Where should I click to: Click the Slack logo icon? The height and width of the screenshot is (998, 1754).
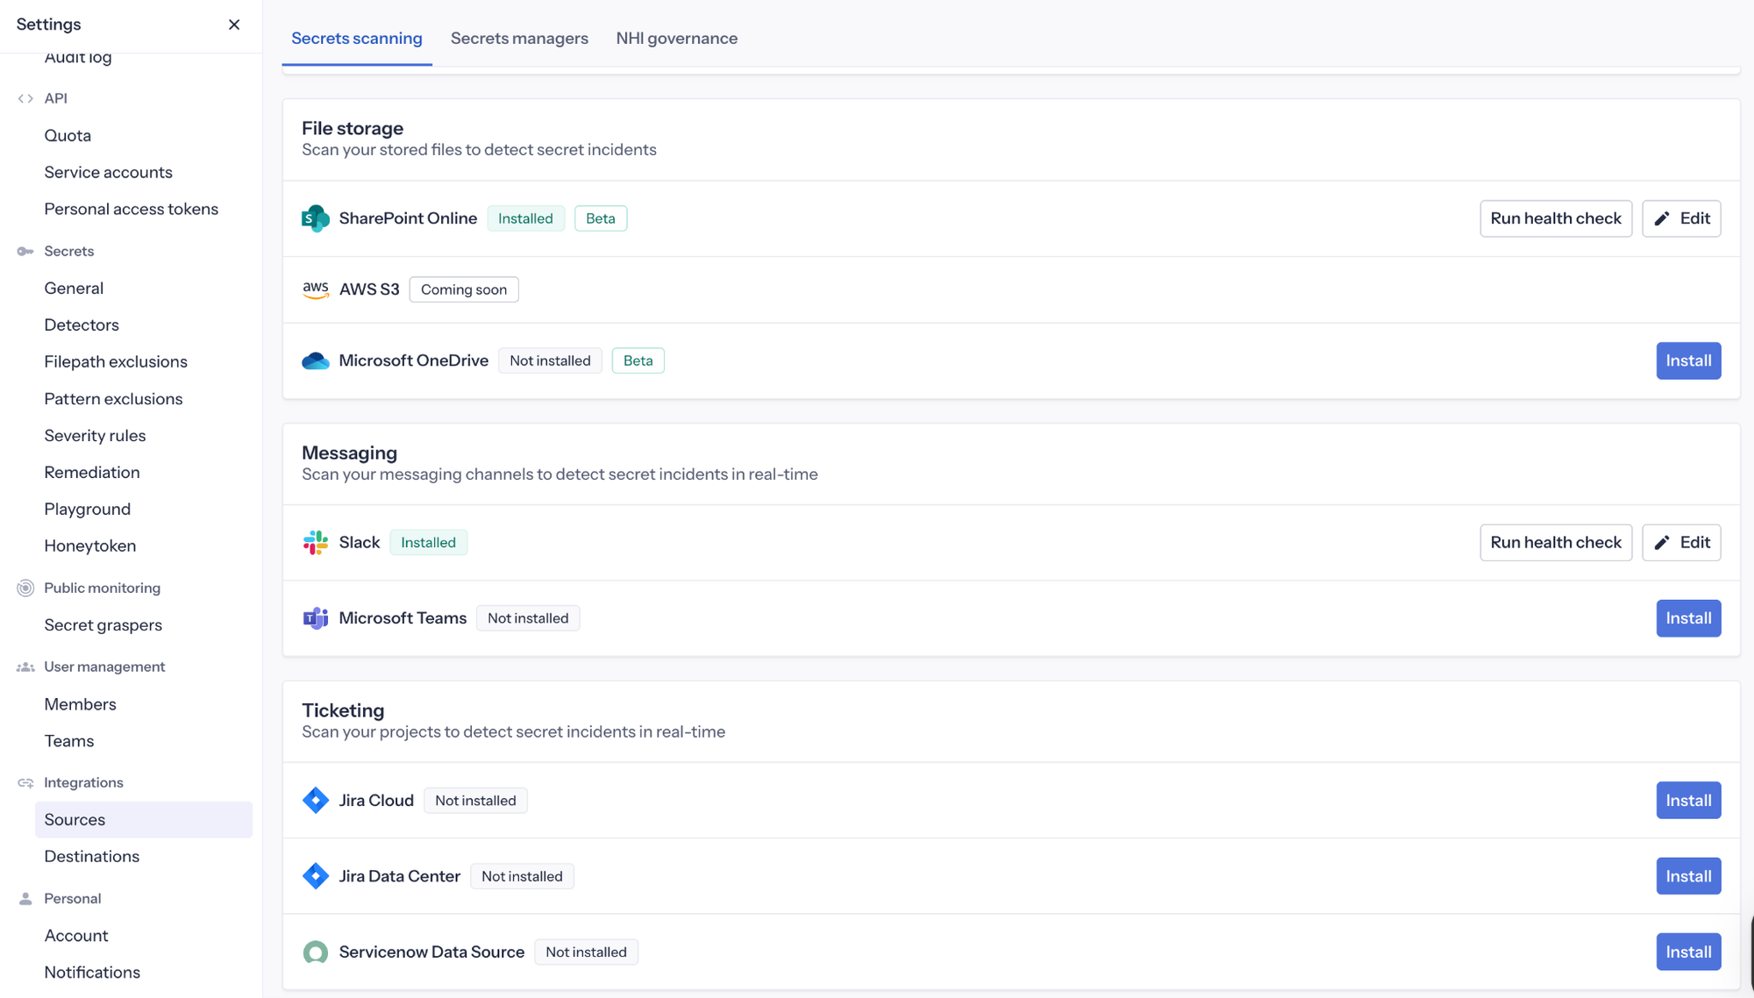point(315,543)
